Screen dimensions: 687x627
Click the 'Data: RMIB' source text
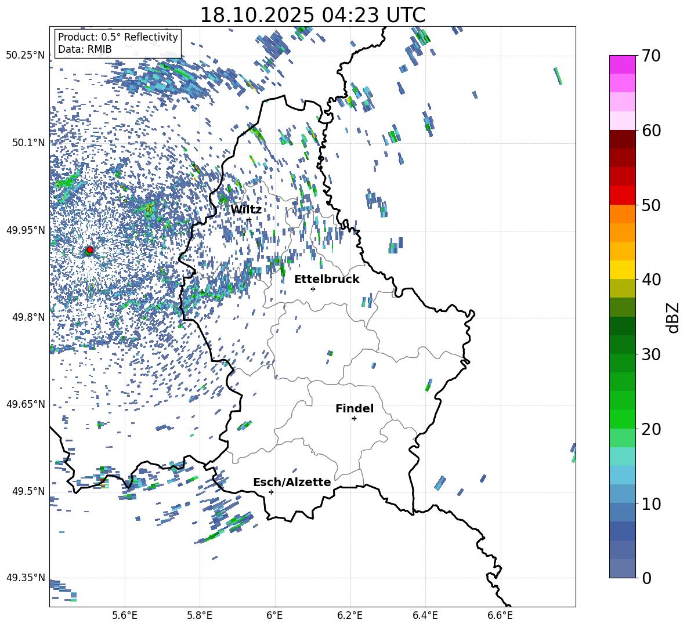[x=85, y=50]
